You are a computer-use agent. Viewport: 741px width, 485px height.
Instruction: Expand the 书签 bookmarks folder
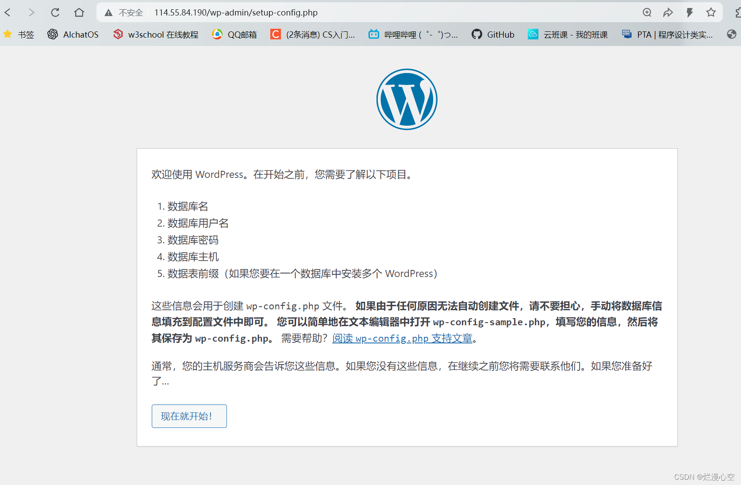click(19, 34)
